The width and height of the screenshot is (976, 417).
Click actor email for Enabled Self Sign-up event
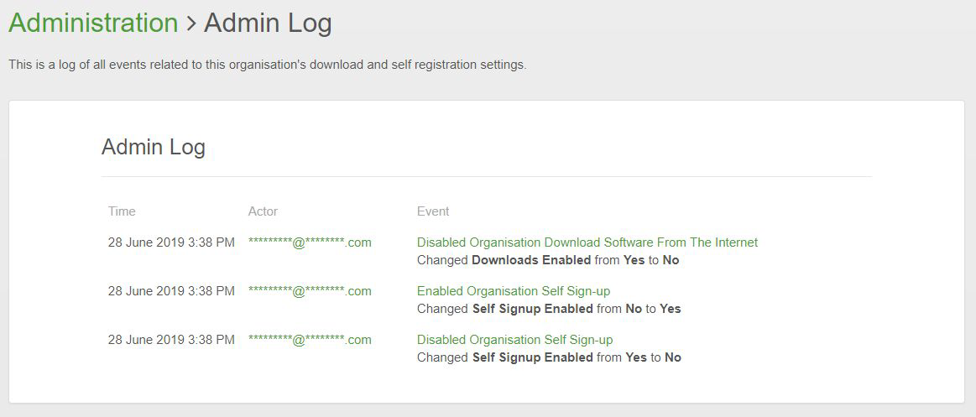pos(310,291)
